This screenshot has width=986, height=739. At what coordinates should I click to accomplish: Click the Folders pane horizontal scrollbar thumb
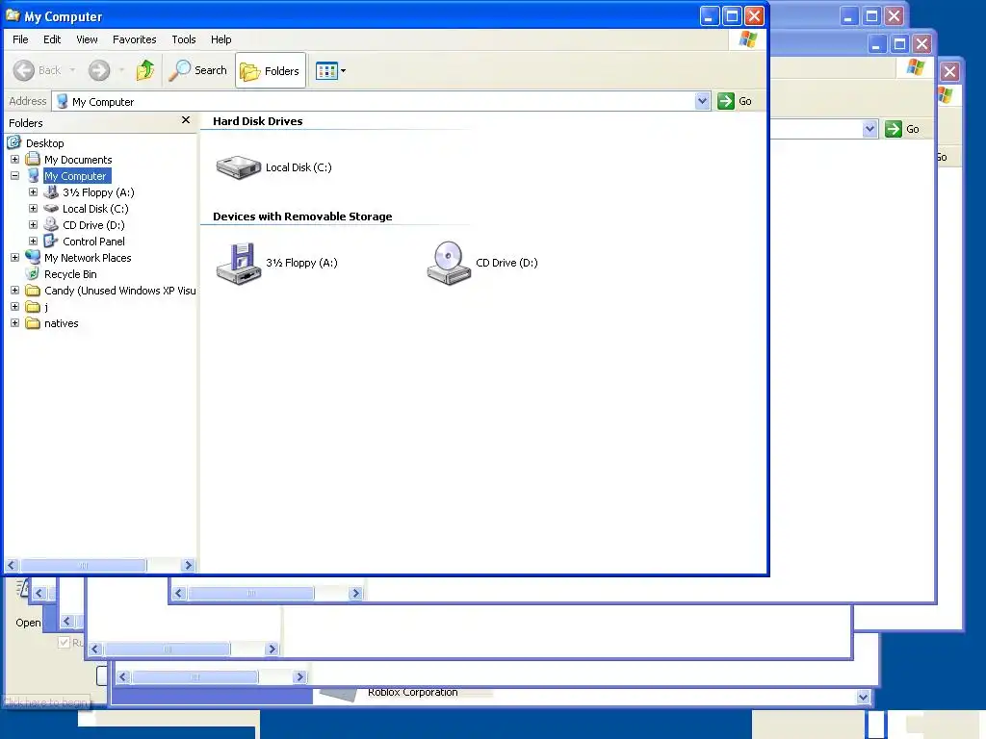click(x=84, y=565)
